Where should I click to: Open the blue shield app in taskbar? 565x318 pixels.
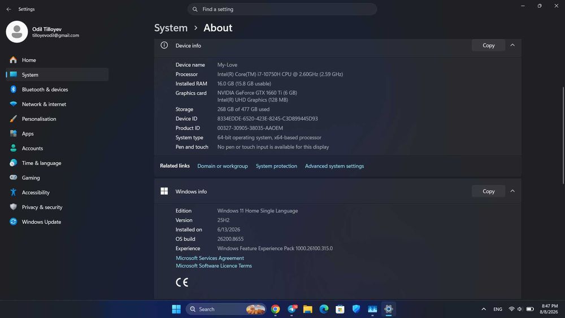(356, 309)
